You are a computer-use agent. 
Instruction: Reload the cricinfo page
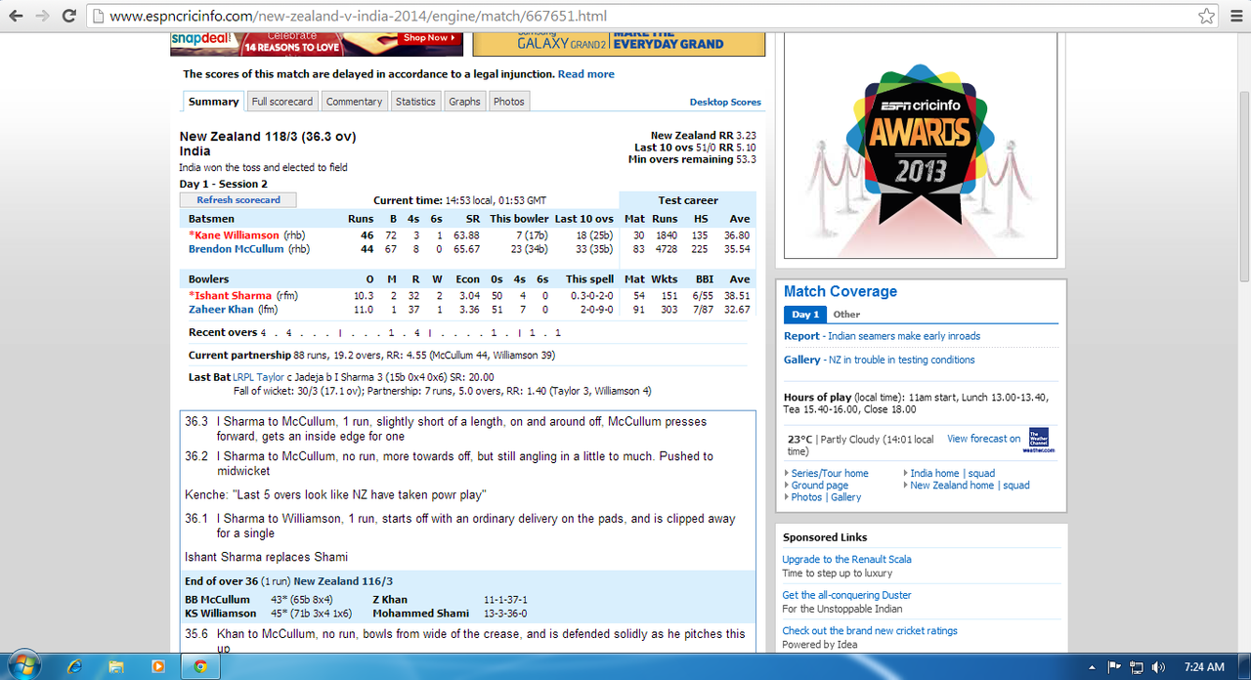coord(68,16)
